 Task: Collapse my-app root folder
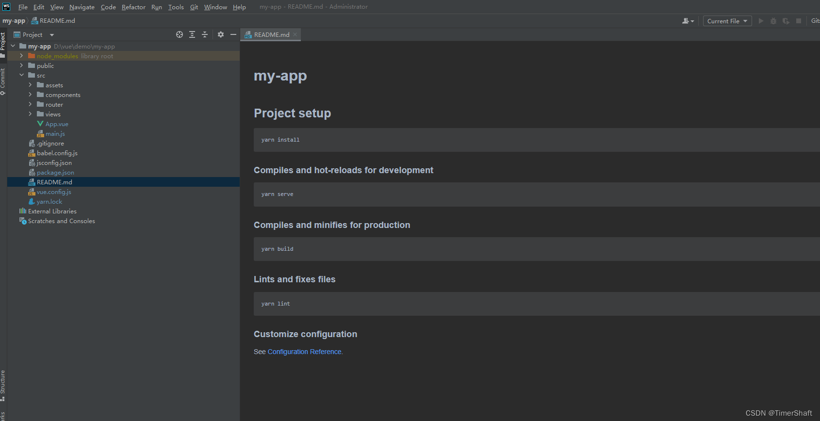tap(13, 46)
